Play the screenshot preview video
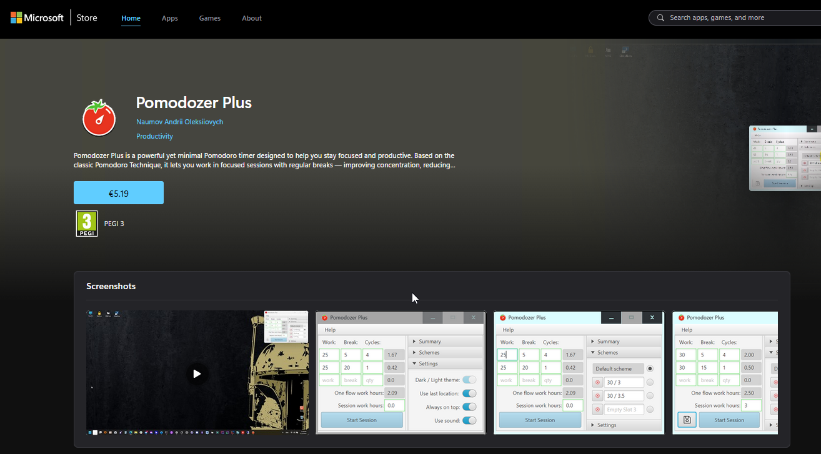Image resolution: width=821 pixels, height=454 pixels. pyautogui.click(x=197, y=373)
